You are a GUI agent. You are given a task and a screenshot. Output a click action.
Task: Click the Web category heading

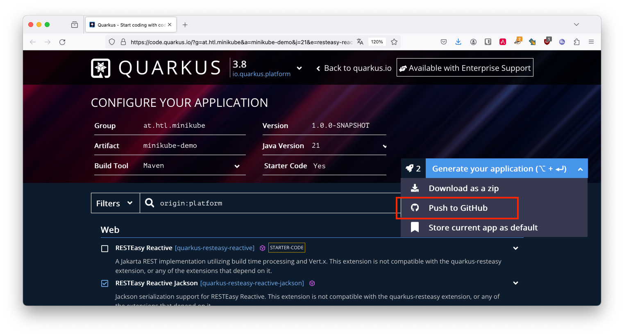(110, 230)
